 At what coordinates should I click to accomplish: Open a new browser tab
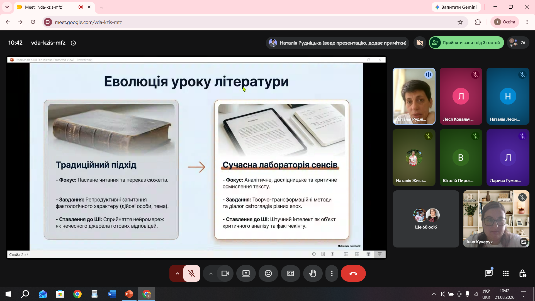pos(102,7)
